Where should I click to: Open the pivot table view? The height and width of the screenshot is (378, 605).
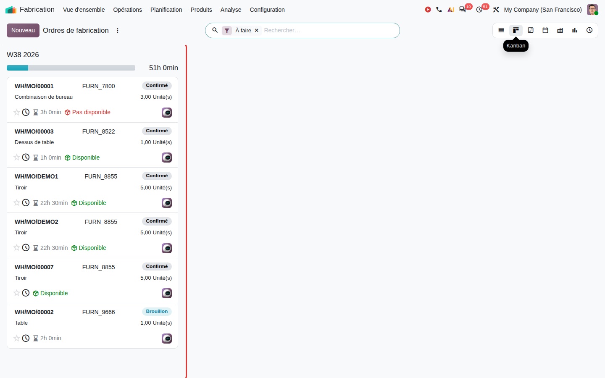pyautogui.click(x=560, y=30)
